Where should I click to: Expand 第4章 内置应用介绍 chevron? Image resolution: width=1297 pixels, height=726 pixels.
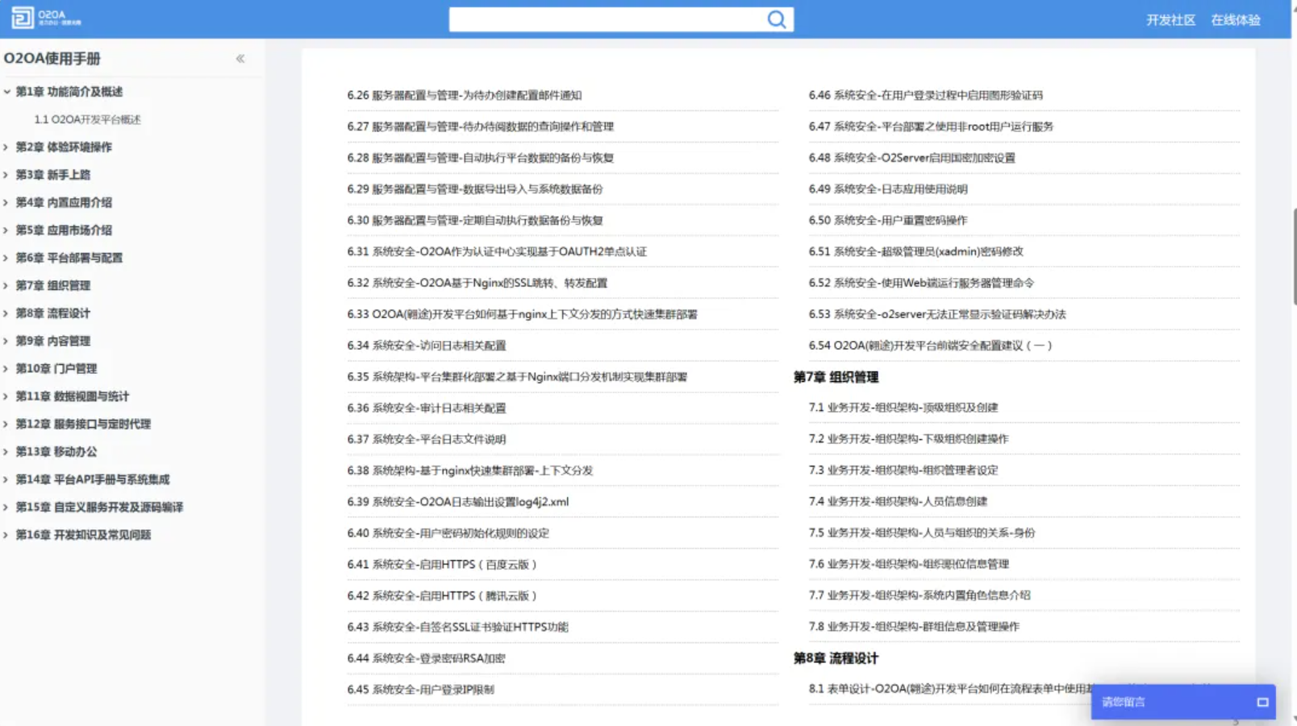pos(6,202)
